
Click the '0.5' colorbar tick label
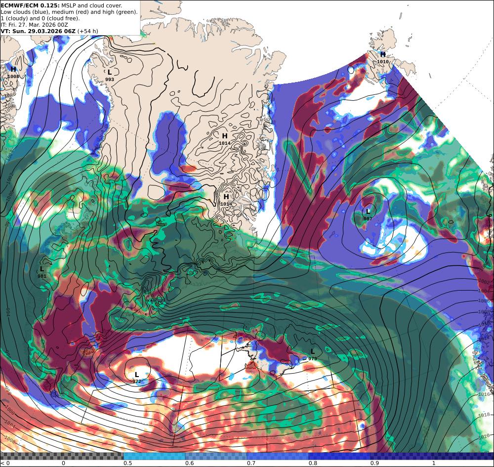[x=127, y=463]
